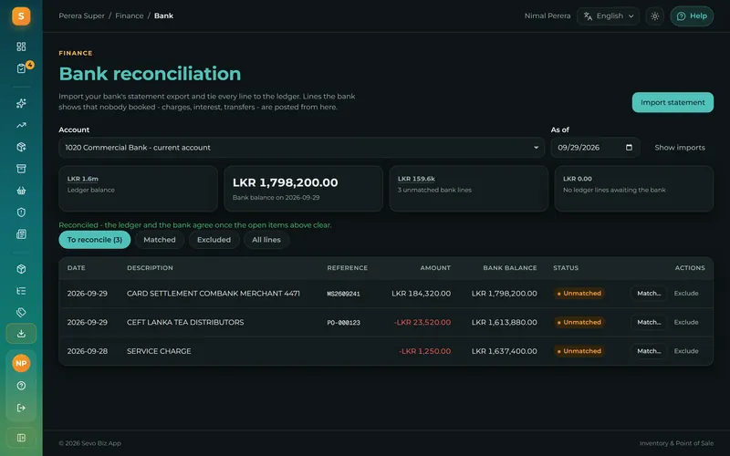Click the price tag icon in sidebar

coord(21,312)
